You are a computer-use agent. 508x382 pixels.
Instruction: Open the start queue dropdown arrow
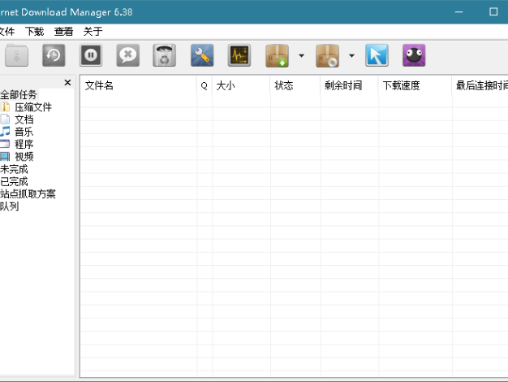tap(301, 56)
